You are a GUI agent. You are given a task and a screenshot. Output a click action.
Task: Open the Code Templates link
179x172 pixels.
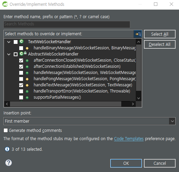click(x=129, y=139)
